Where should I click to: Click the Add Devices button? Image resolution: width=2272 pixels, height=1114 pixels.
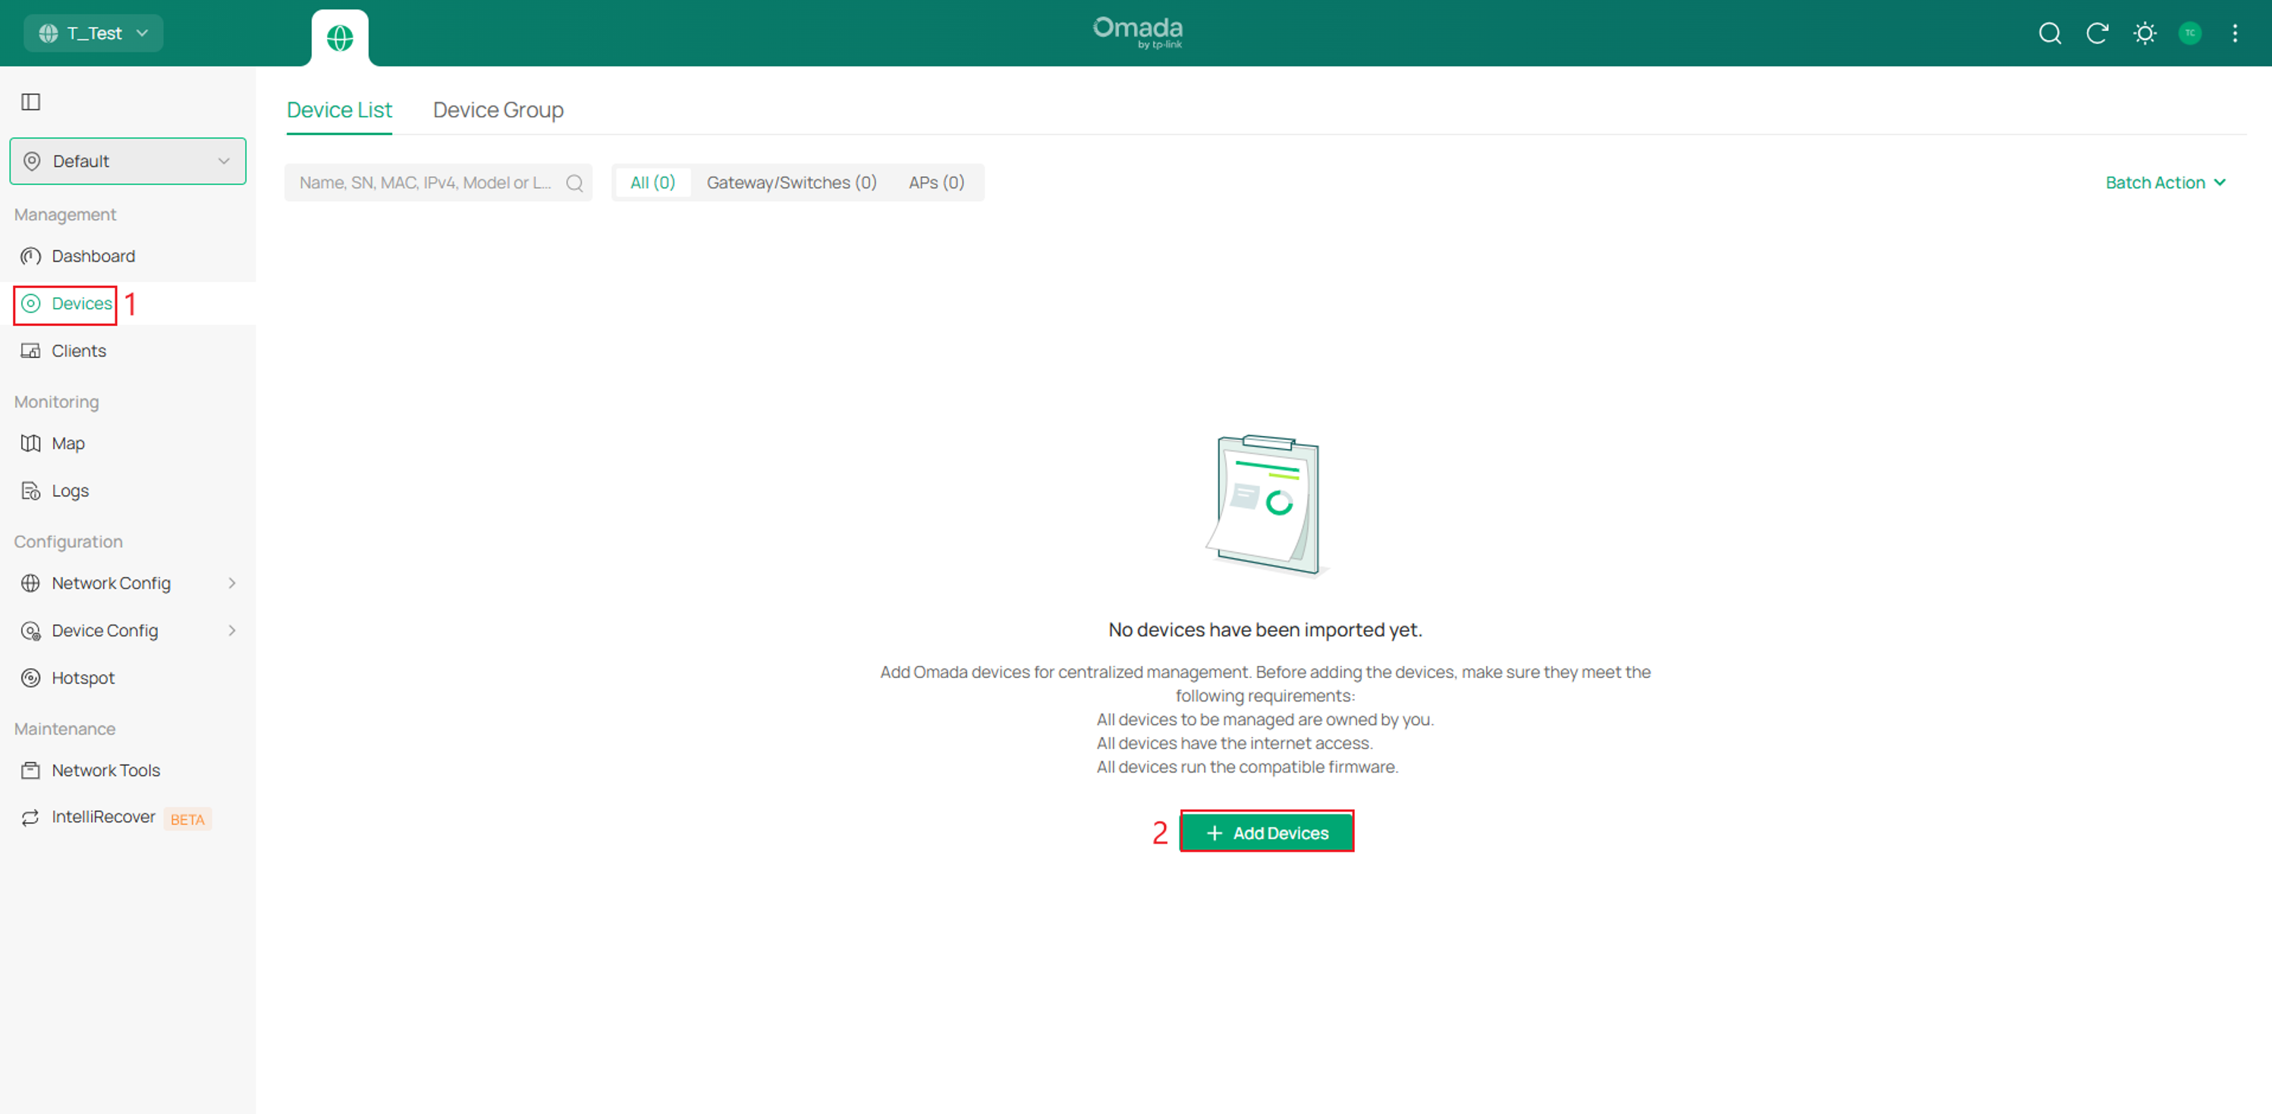1267,833
